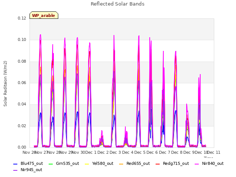Click the 0.04 y-axis tick label
Image resolution: width=236 pixels, height=177 pixels.
coord(22,104)
